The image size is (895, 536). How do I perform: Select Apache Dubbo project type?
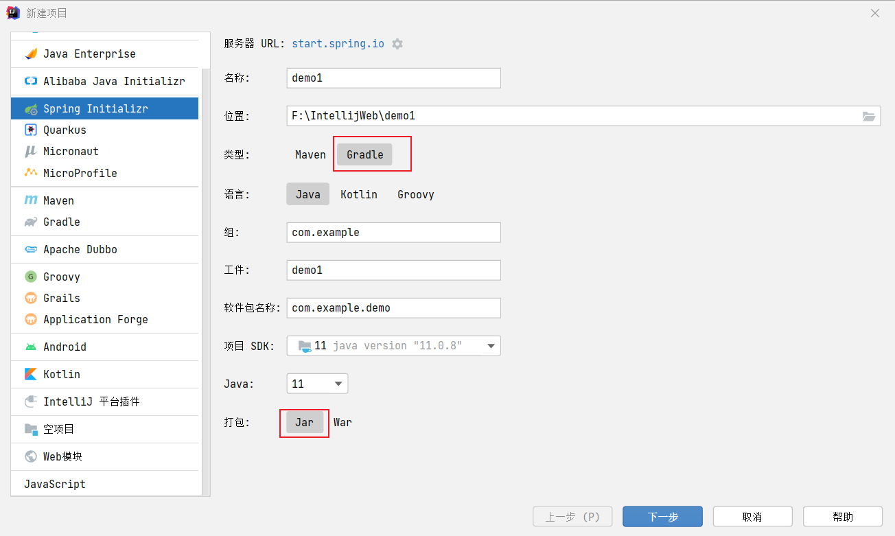pos(104,249)
